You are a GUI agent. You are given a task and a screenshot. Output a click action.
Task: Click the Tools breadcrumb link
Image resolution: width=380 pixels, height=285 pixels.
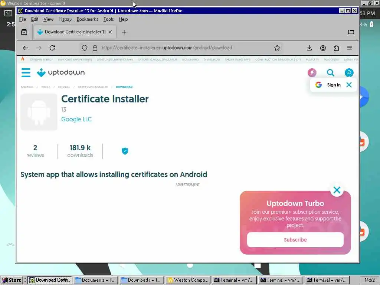pos(46,87)
